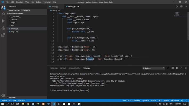Click Go Live in status bar
The width and height of the screenshot is (189, 106).
[x=175, y=100]
